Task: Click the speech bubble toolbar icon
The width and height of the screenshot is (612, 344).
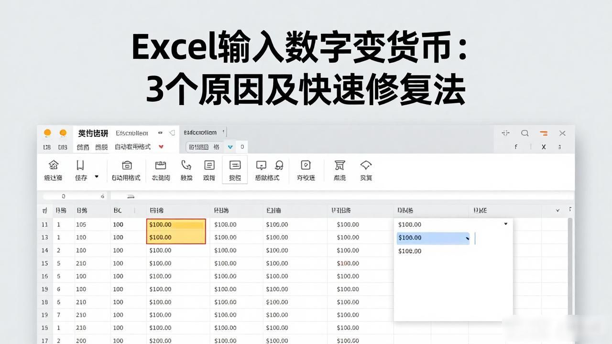Action: pos(261,165)
